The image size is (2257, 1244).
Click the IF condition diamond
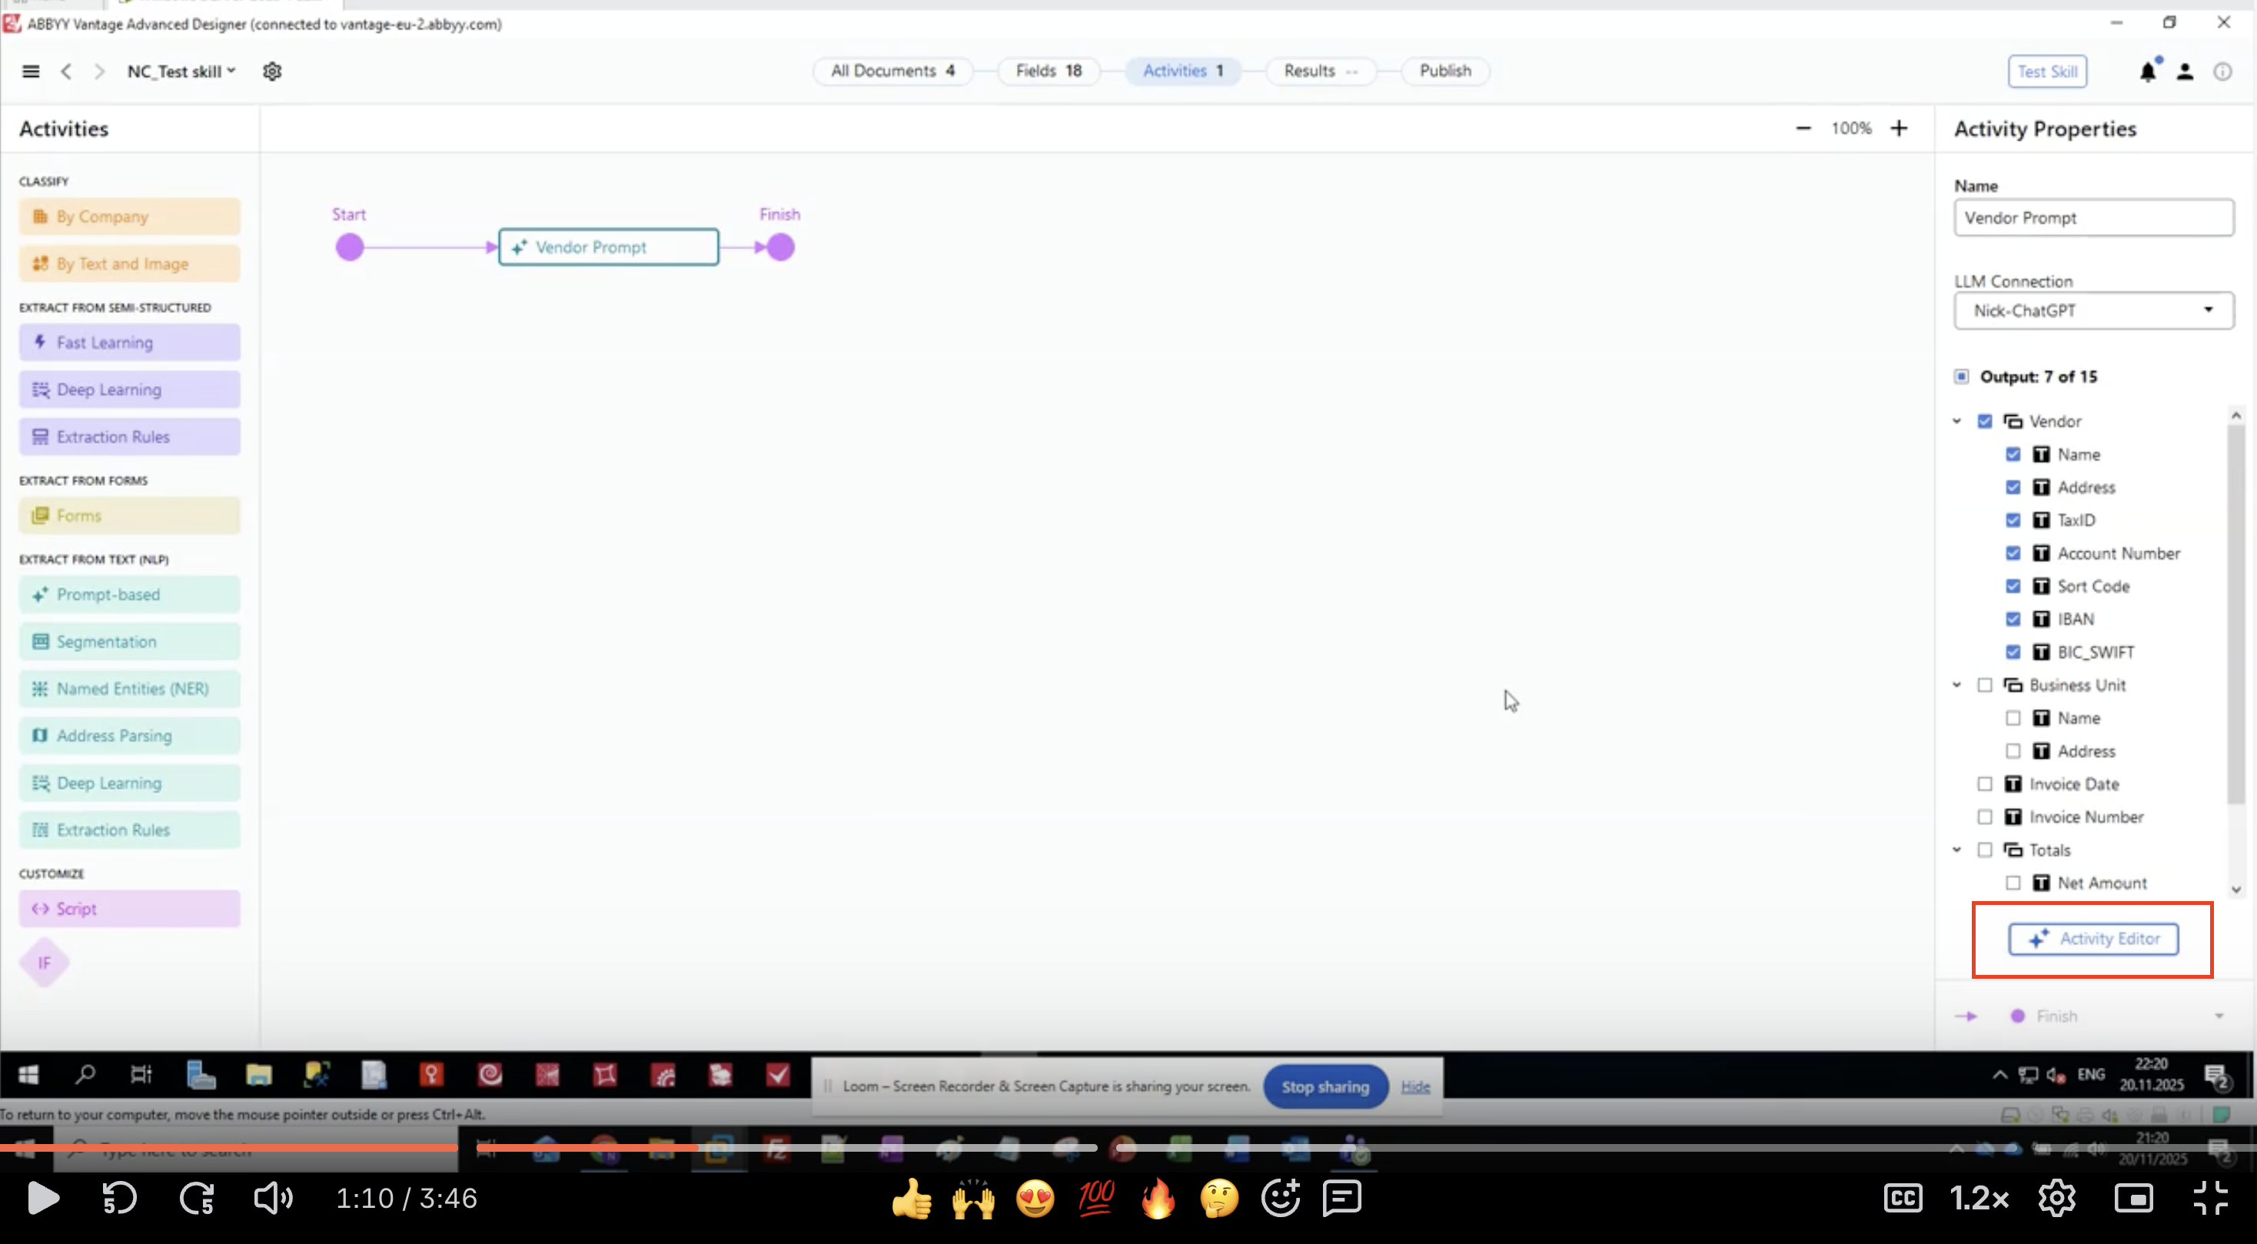(44, 963)
